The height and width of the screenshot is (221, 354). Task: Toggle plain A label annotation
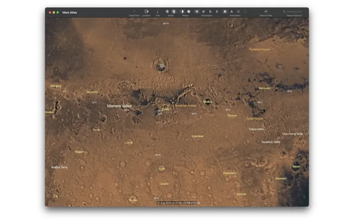click(231, 11)
